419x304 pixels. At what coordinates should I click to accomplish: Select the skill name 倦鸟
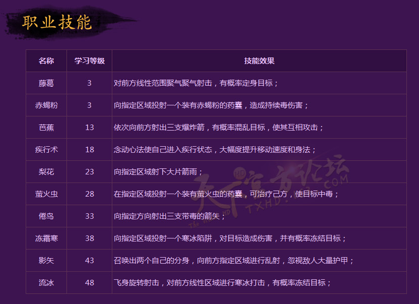[x=46, y=216]
